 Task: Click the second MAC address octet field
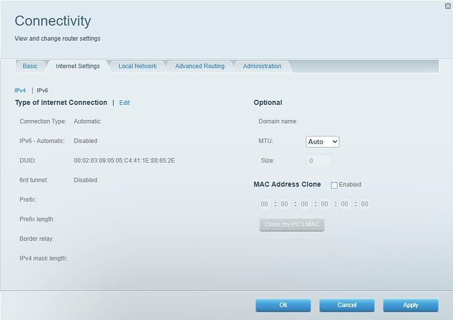point(285,204)
